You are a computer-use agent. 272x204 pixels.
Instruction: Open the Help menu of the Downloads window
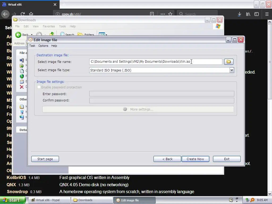click(x=73, y=26)
